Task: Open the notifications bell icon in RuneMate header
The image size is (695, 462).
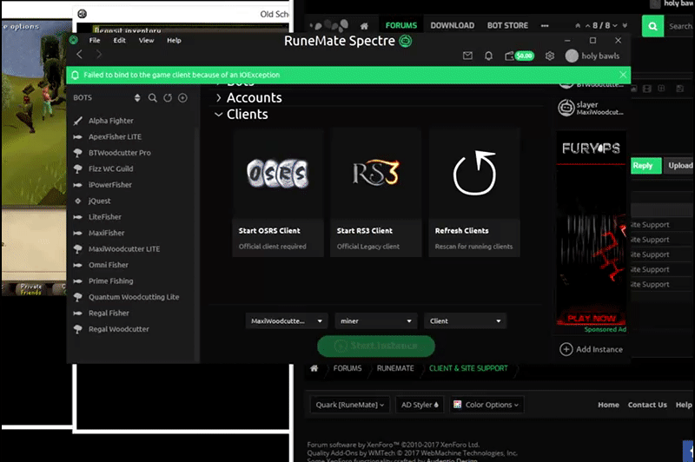Action: 488,56
